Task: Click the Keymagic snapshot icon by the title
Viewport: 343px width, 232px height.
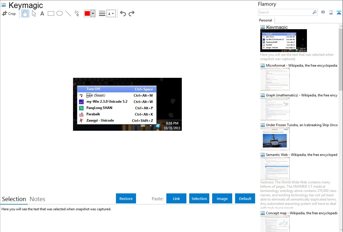Action: pos(4,5)
